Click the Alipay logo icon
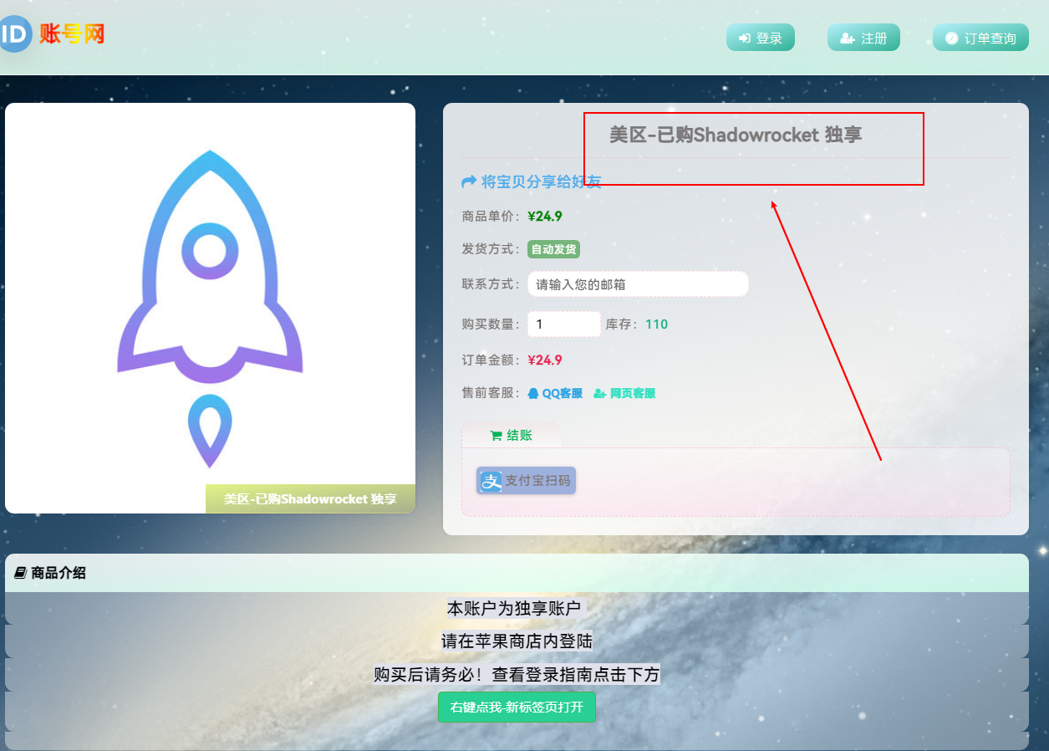The height and width of the screenshot is (751, 1049). point(491,481)
